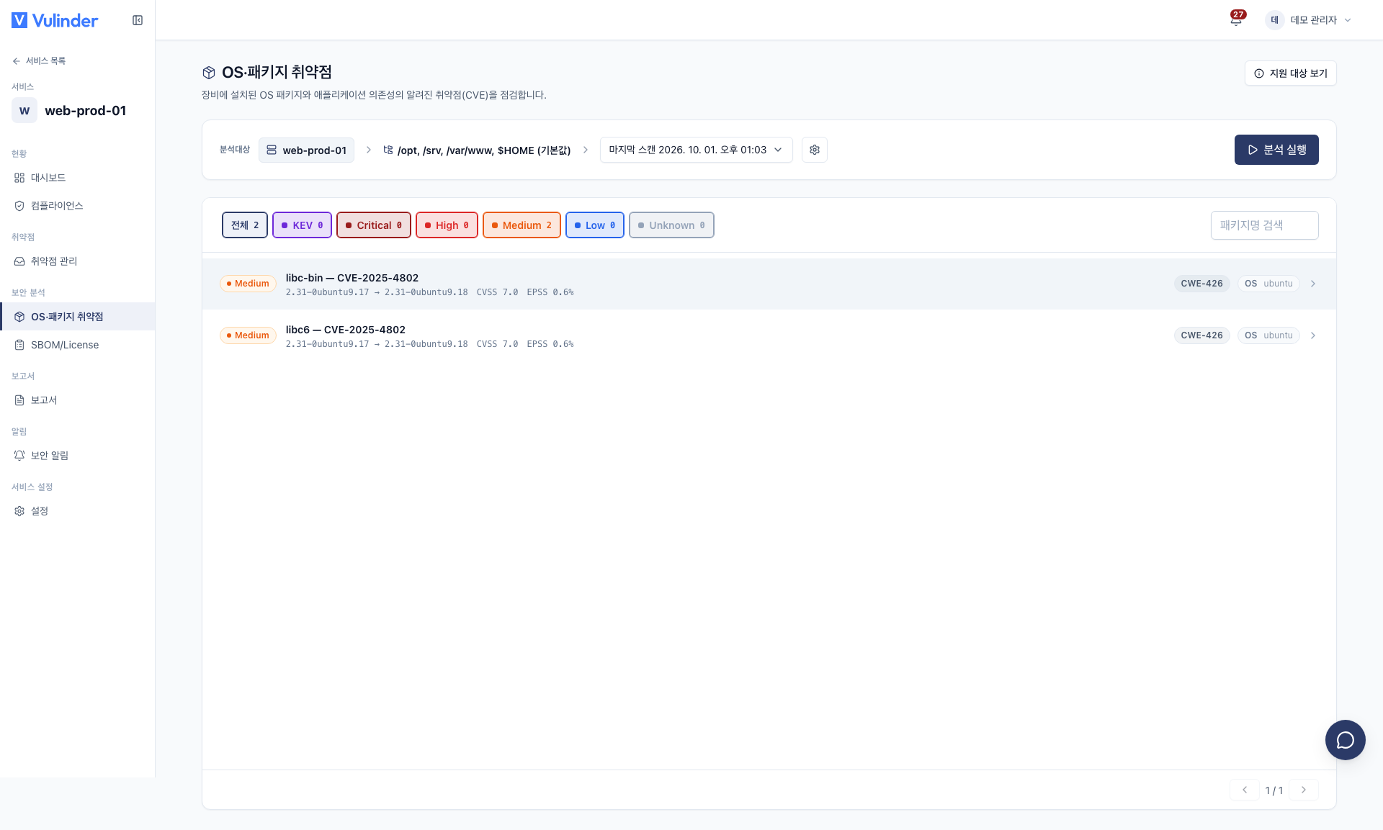Open SBOM/License in the sidebar
This screenshot has height=830, width=1383.
(x=77, y=345)
